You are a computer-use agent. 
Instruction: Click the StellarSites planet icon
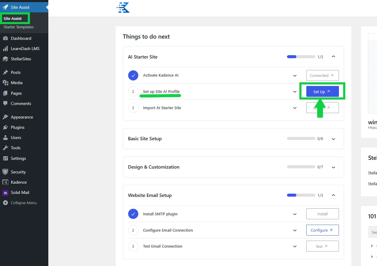click(5, 59)
